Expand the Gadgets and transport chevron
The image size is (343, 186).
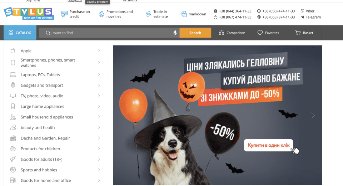point(99,85)
